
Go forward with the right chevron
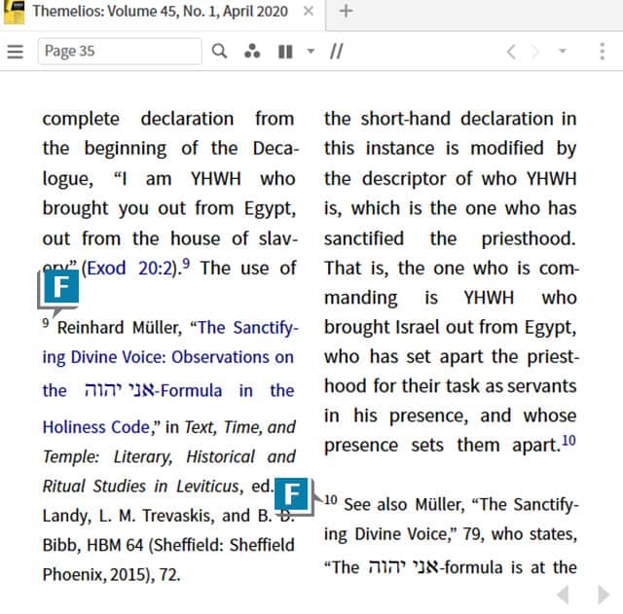coord(535,52)
